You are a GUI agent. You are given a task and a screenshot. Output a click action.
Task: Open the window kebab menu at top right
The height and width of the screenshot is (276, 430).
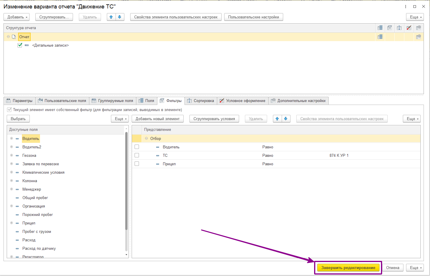pos(405,6)
